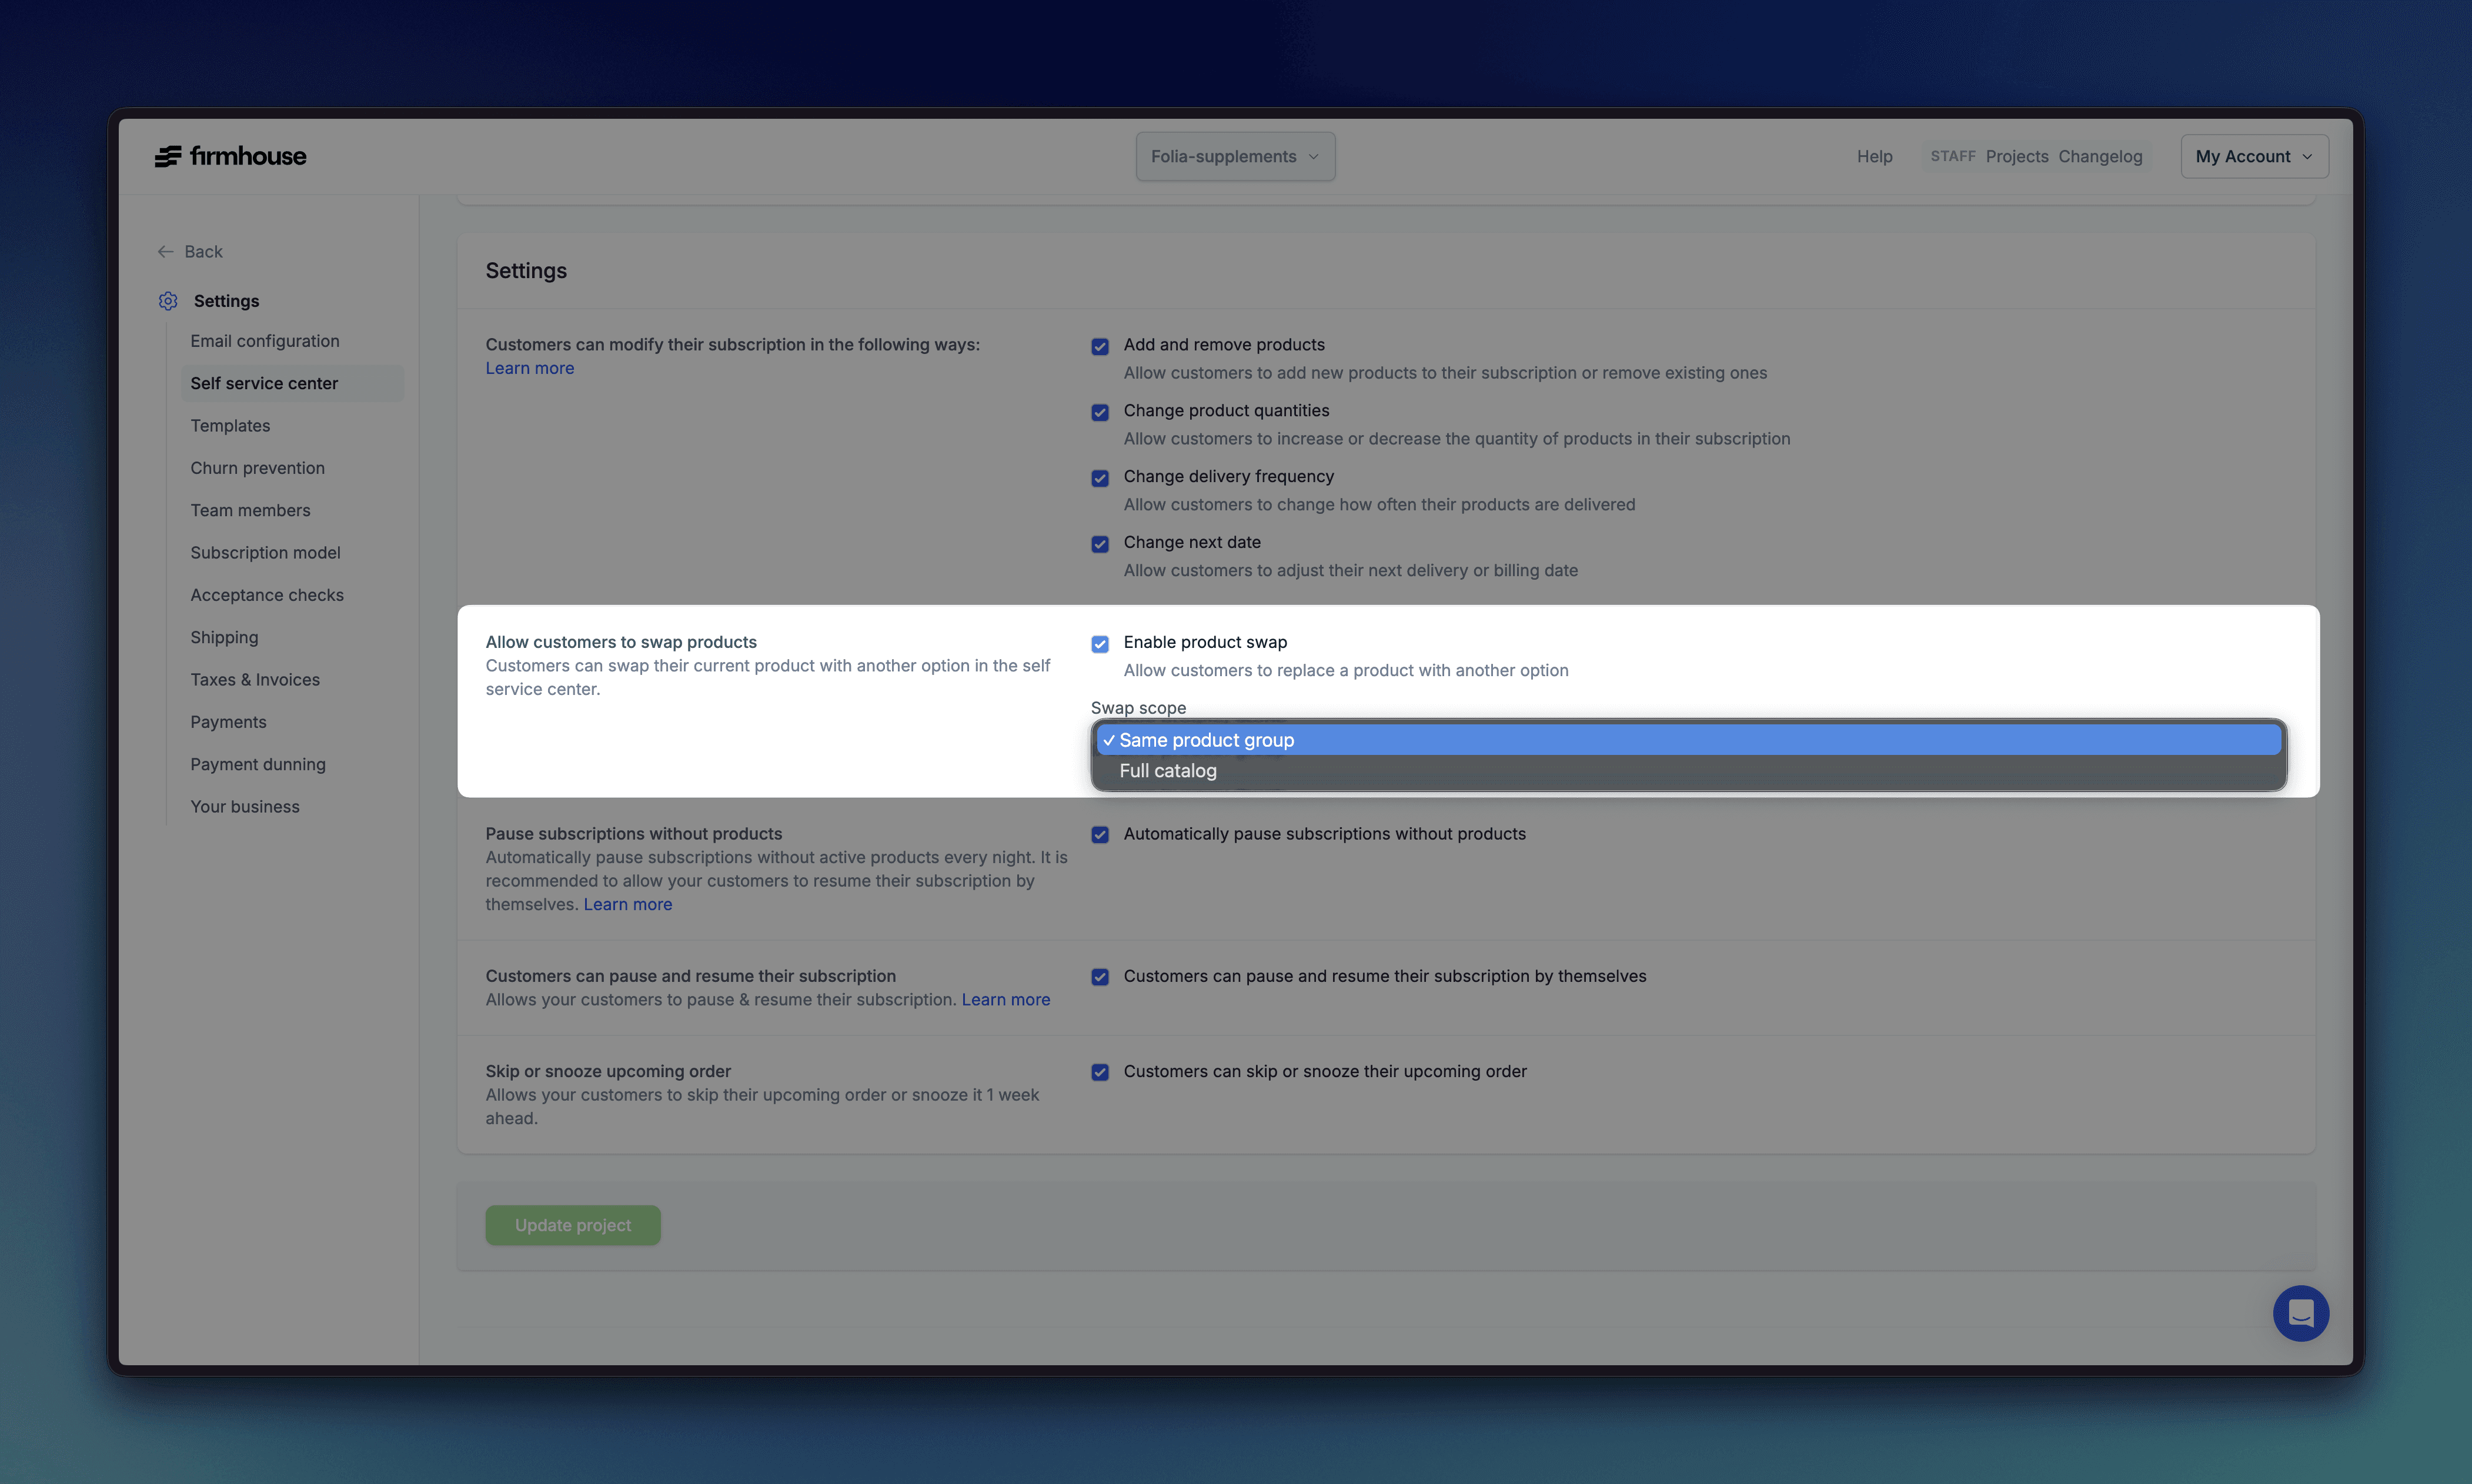Go to Payment dunning section
This screenshot has height=1484, width=2472.
[x=258, y=764]
